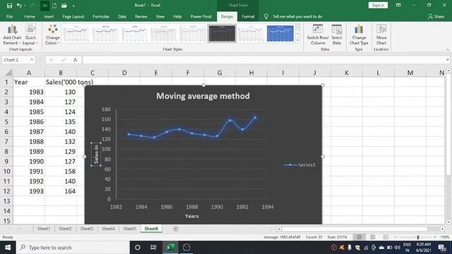Click the Save icon in quick access toolbar
This screenshot has height=254, width=452.
[x=9, y=6]
